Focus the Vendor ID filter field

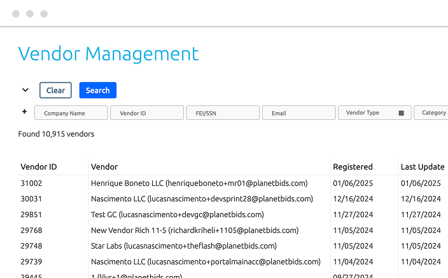(x=146, y=113)
